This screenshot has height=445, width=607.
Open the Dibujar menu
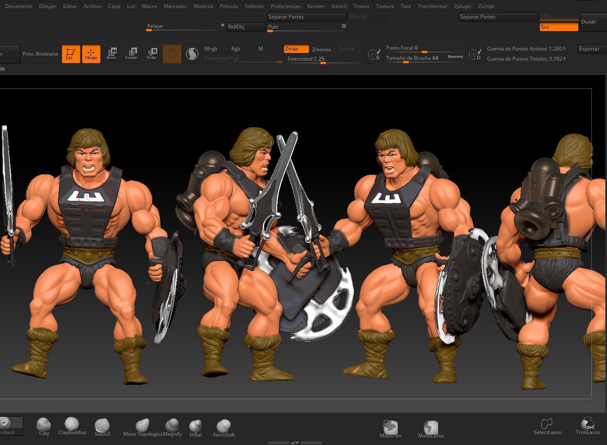pyautogui.click(x=48, y=6)
